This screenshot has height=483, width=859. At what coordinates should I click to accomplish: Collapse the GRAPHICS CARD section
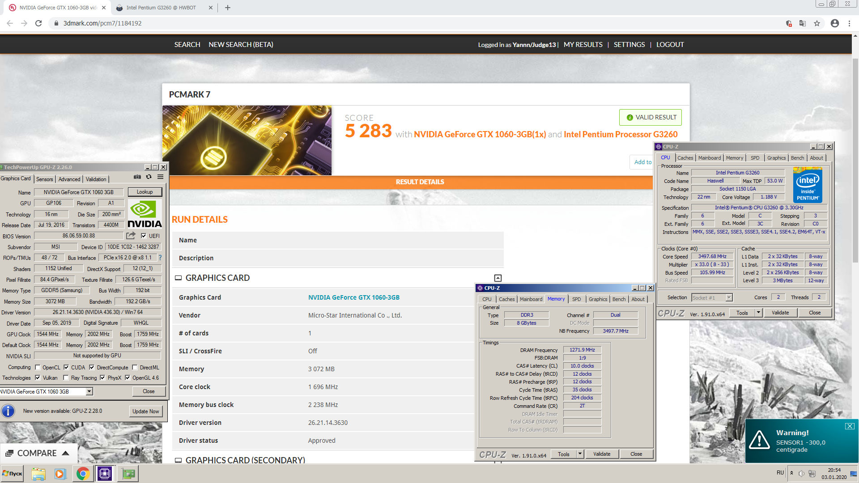[498, 278]
